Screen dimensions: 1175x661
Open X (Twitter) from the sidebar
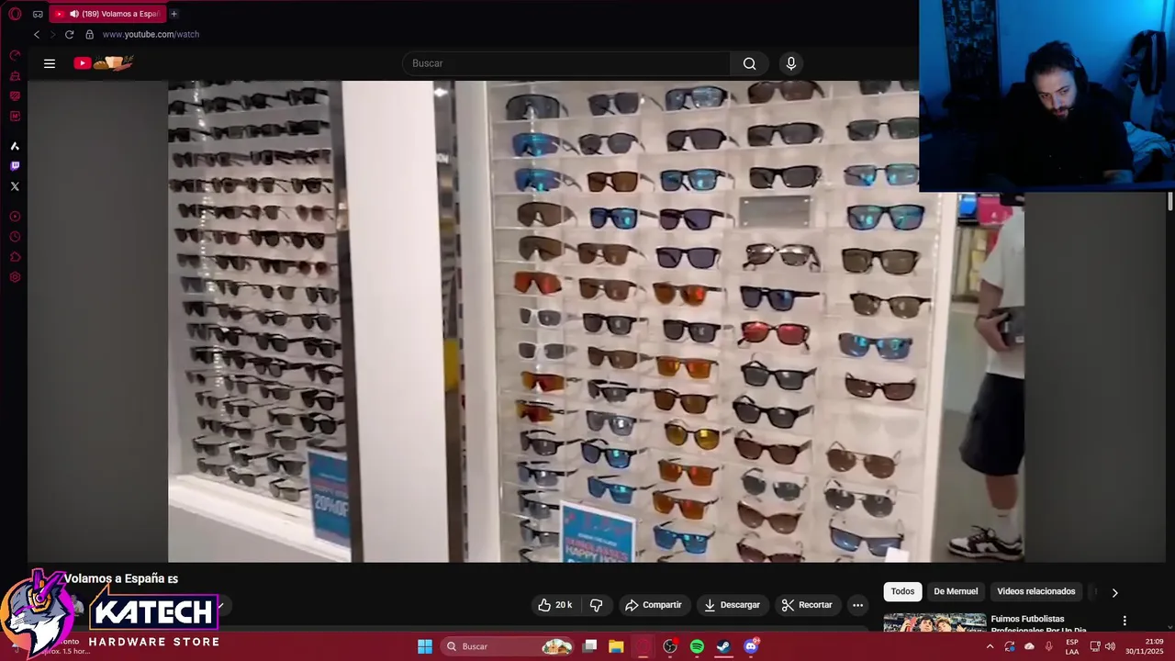(15, 186)
